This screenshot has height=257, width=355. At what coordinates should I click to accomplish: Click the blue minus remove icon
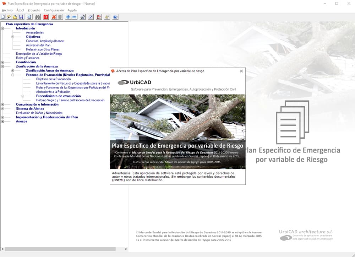pos(74,17)
